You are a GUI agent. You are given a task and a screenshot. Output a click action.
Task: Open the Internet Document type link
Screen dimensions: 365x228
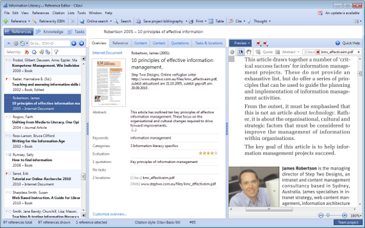tap(107, 53)
